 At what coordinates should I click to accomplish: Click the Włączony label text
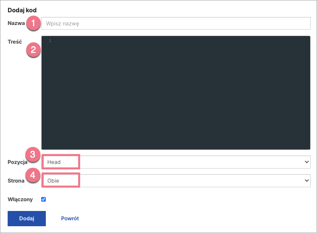(20, 199)
